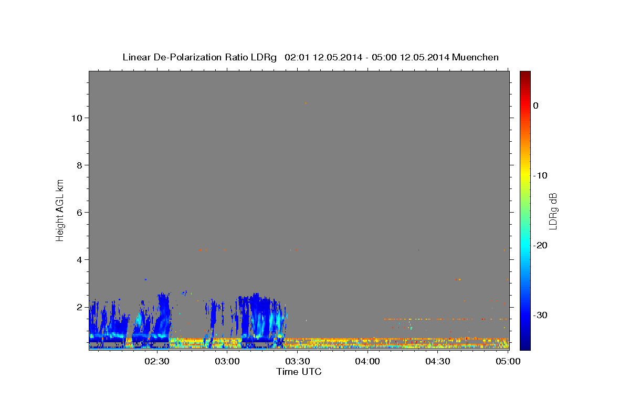Image resolution: width=630 pixels, height=420 pixels.
Task: Click the height tick label 10
Action: (x=76, y=118)
